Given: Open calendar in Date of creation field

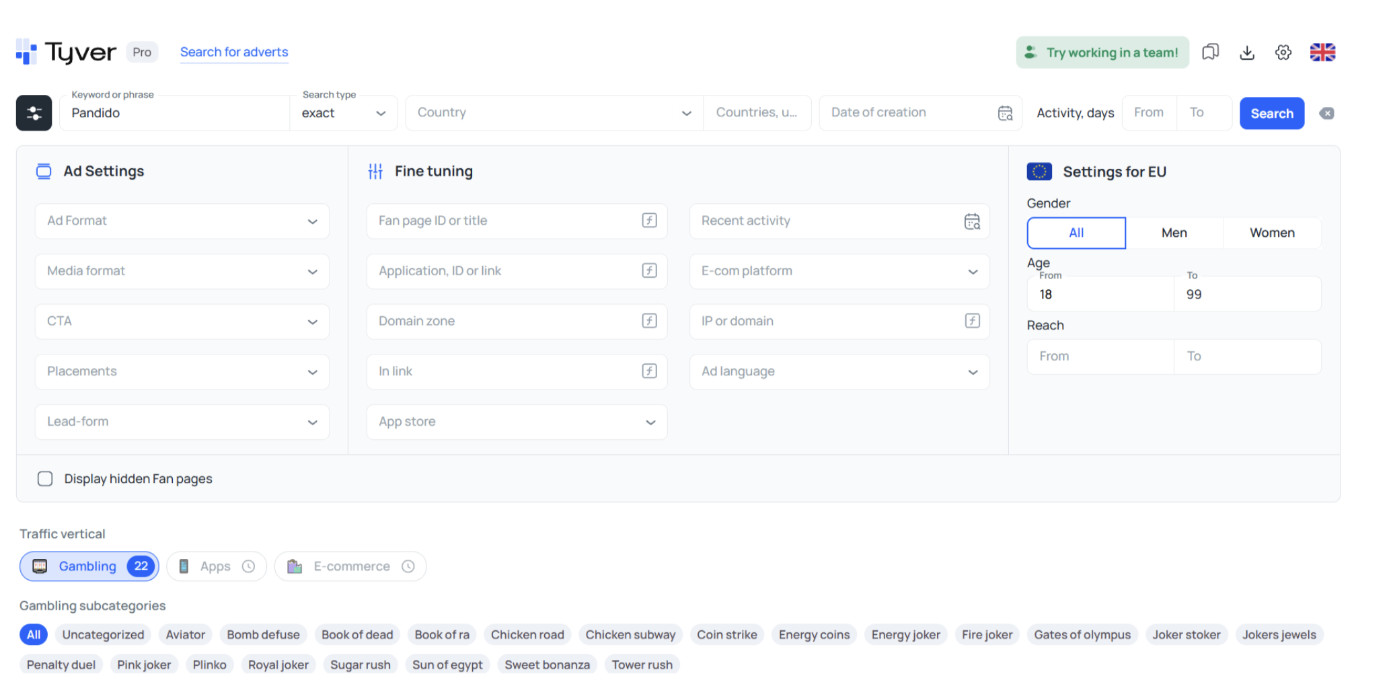Looking at the screenshot, I should click(1005, 113).
